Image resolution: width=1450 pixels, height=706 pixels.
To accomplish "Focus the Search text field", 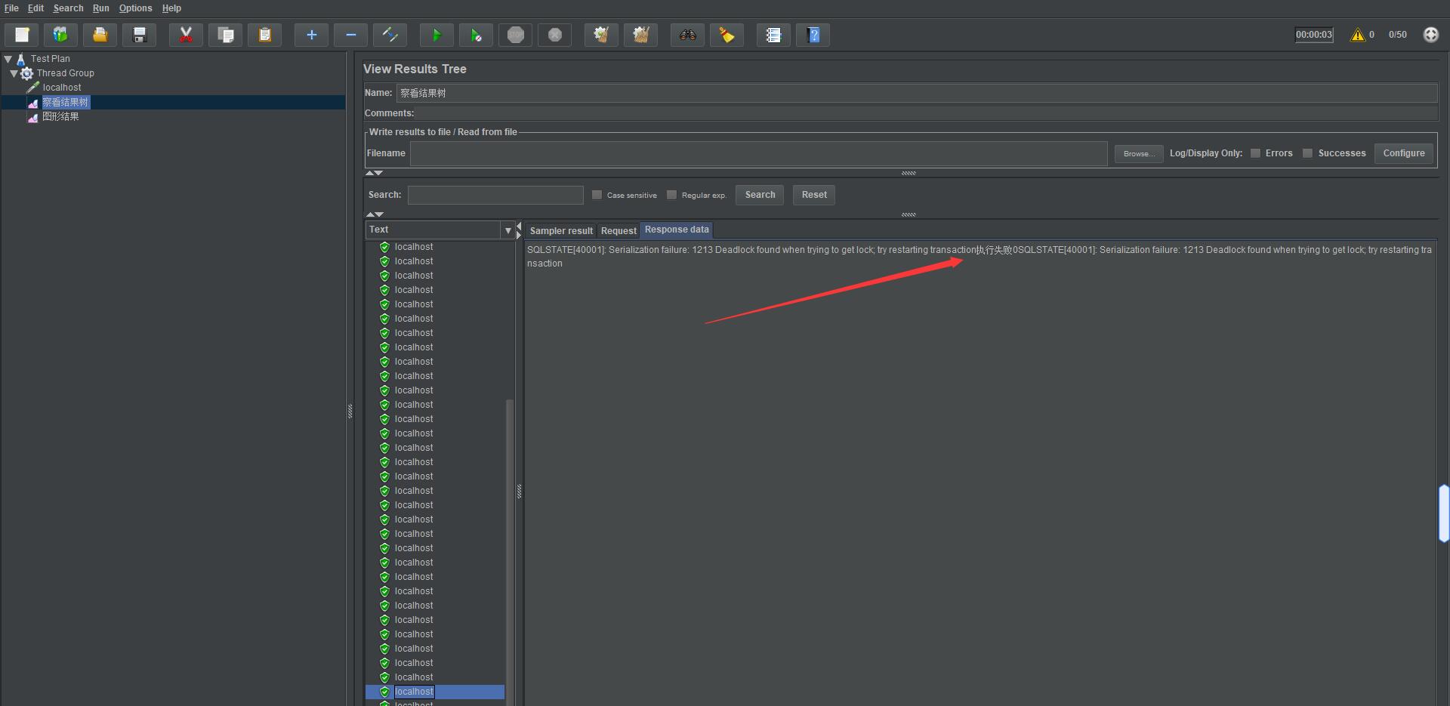I will [495, 195].
